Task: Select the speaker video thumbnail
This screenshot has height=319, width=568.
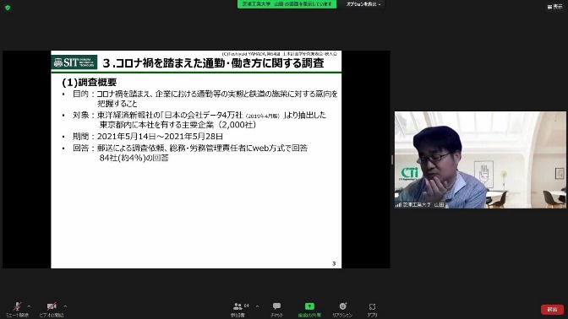Action: coord(480,159)
